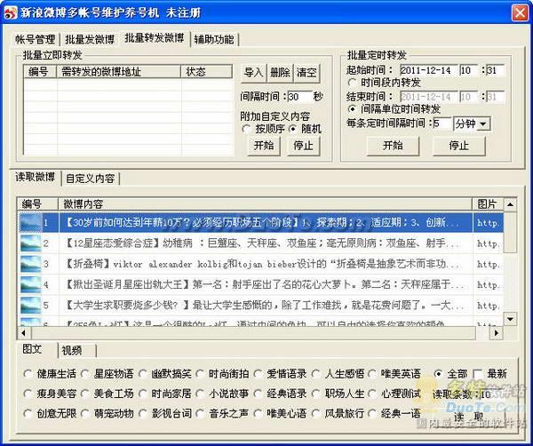Click thumbnail image of weibo row 1
Image resolution: width=533 pixels, height=446 pixels.
[x=30, y=223]
